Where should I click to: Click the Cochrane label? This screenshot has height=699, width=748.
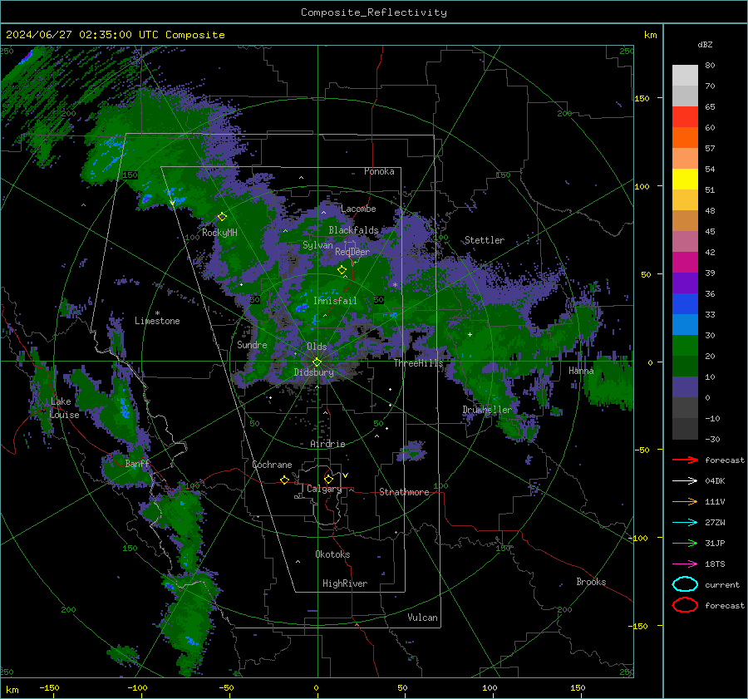tap(272, 465)
